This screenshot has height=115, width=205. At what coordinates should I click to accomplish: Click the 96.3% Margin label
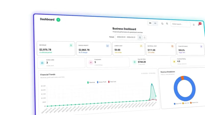coord(83,53)
